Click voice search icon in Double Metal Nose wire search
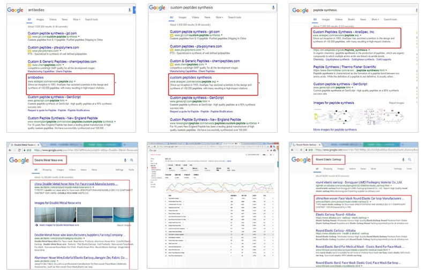This screenshot has width=426, height=275. [125, 159]
